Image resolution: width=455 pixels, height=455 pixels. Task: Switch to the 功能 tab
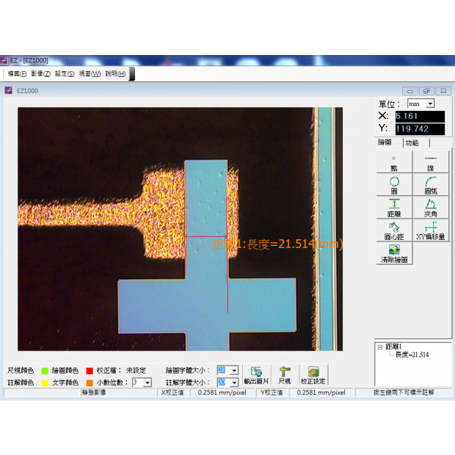tap(412, 143)
